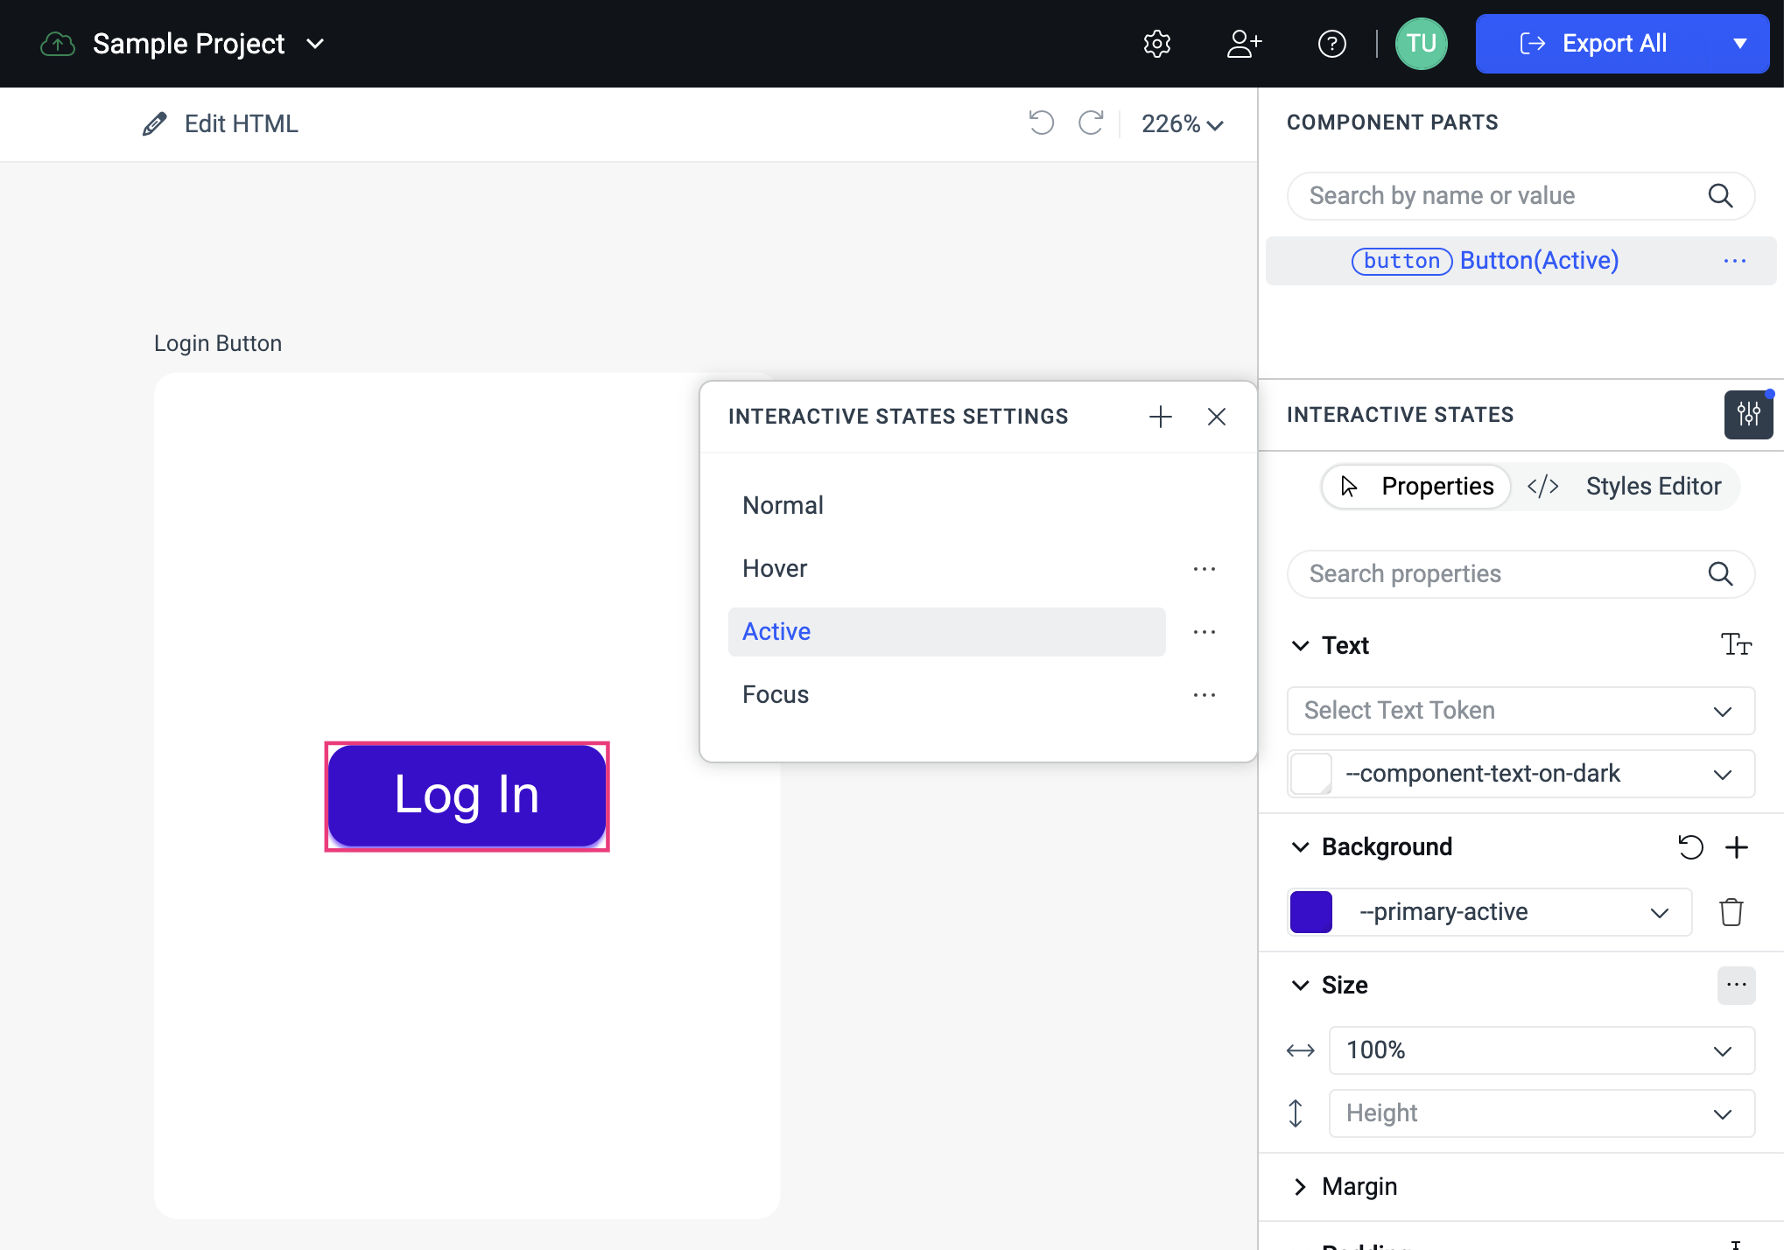Viewport: 1784px width, 1250px height.
Task: Click the undo arrow in canvas toolbar
Action: [1041, 123]
